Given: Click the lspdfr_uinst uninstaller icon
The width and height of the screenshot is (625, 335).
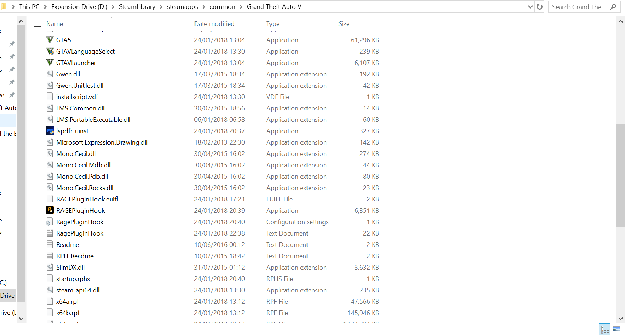Looking at the screenshot, I should tap(50, 131).
